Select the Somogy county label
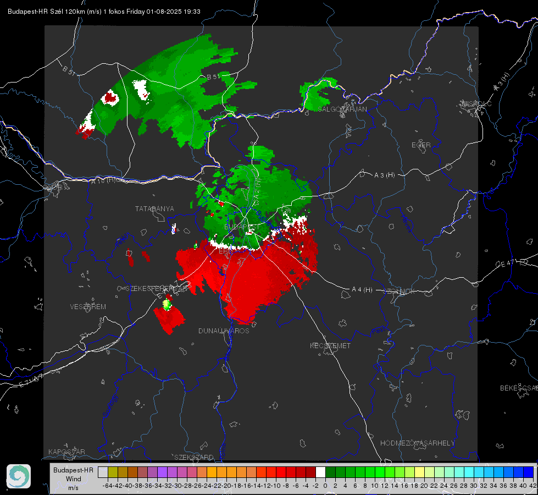This screenshot has width=538, height=495. pos(110,406)
